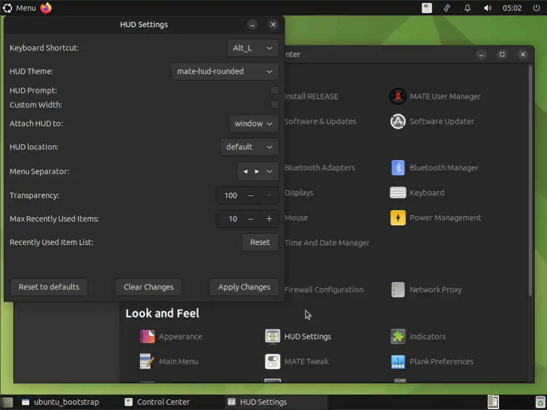
Task: Click the Control Center vertical scrollbar
Action: pos(530,182)
